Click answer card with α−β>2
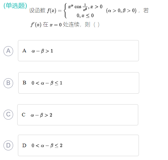 coord(78,115)
